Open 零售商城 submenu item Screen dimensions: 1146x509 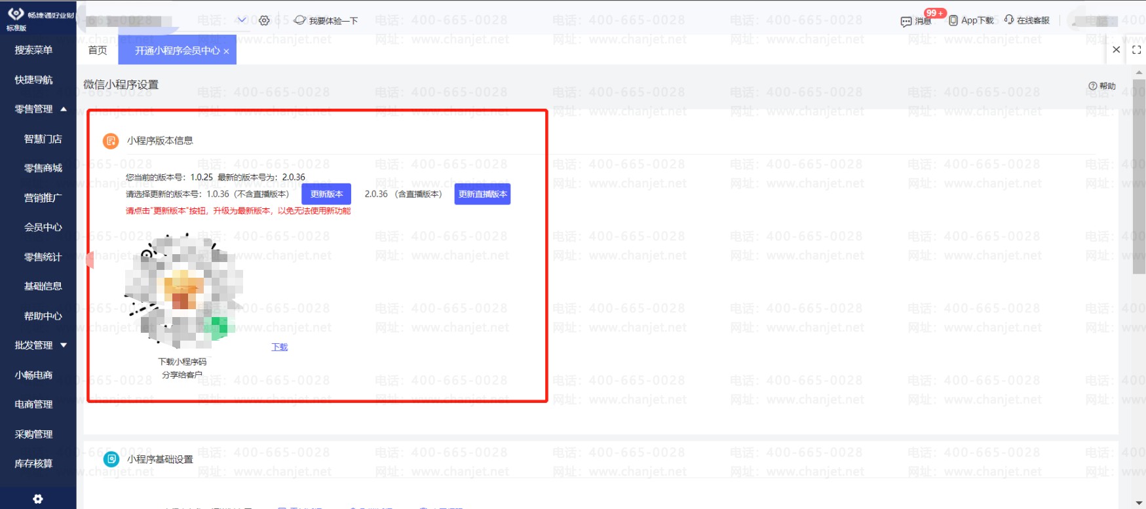[43, 168]
